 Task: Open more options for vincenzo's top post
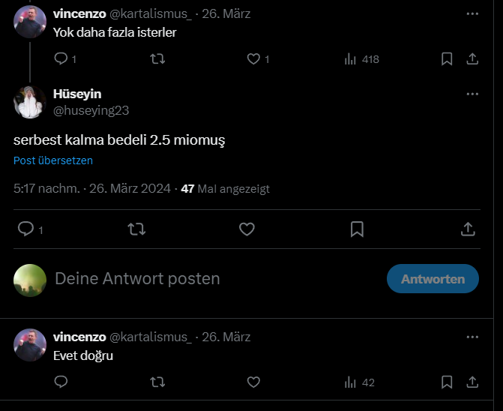click(x=472, y=13)
